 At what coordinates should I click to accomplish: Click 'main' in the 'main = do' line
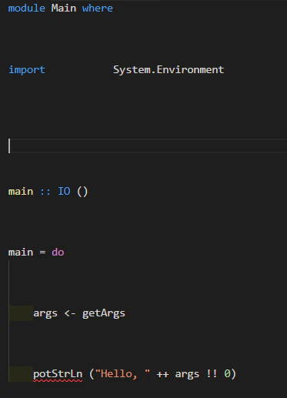(x=21, y=253)
